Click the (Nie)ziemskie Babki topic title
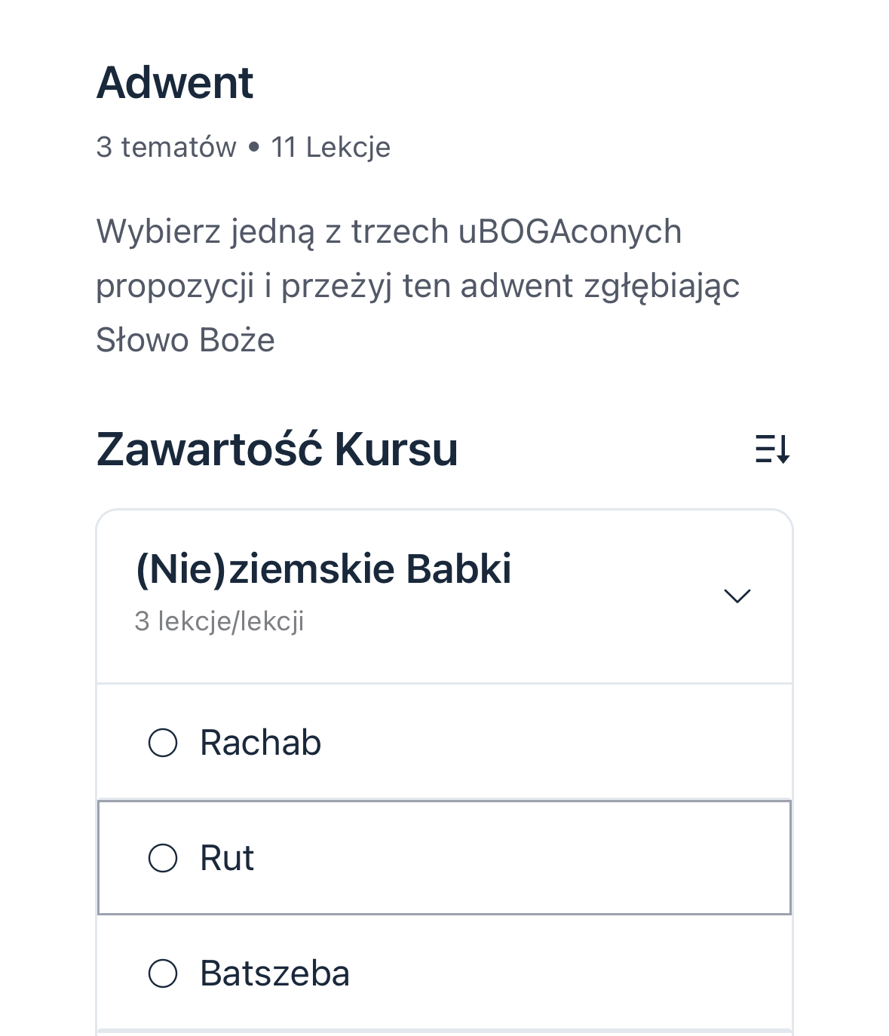889x1036 pixels. point(323,569)
